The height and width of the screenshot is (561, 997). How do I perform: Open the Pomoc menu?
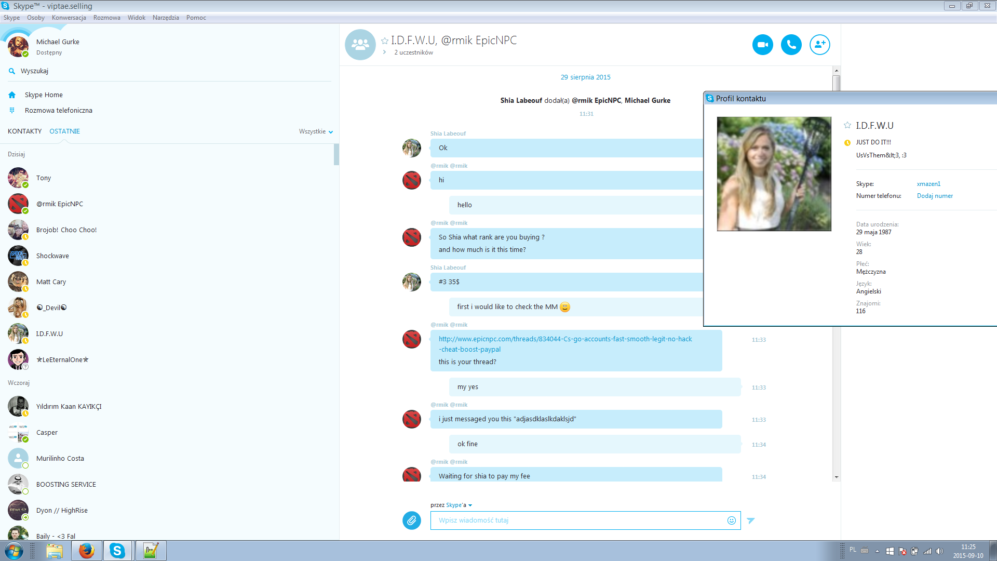196,18
